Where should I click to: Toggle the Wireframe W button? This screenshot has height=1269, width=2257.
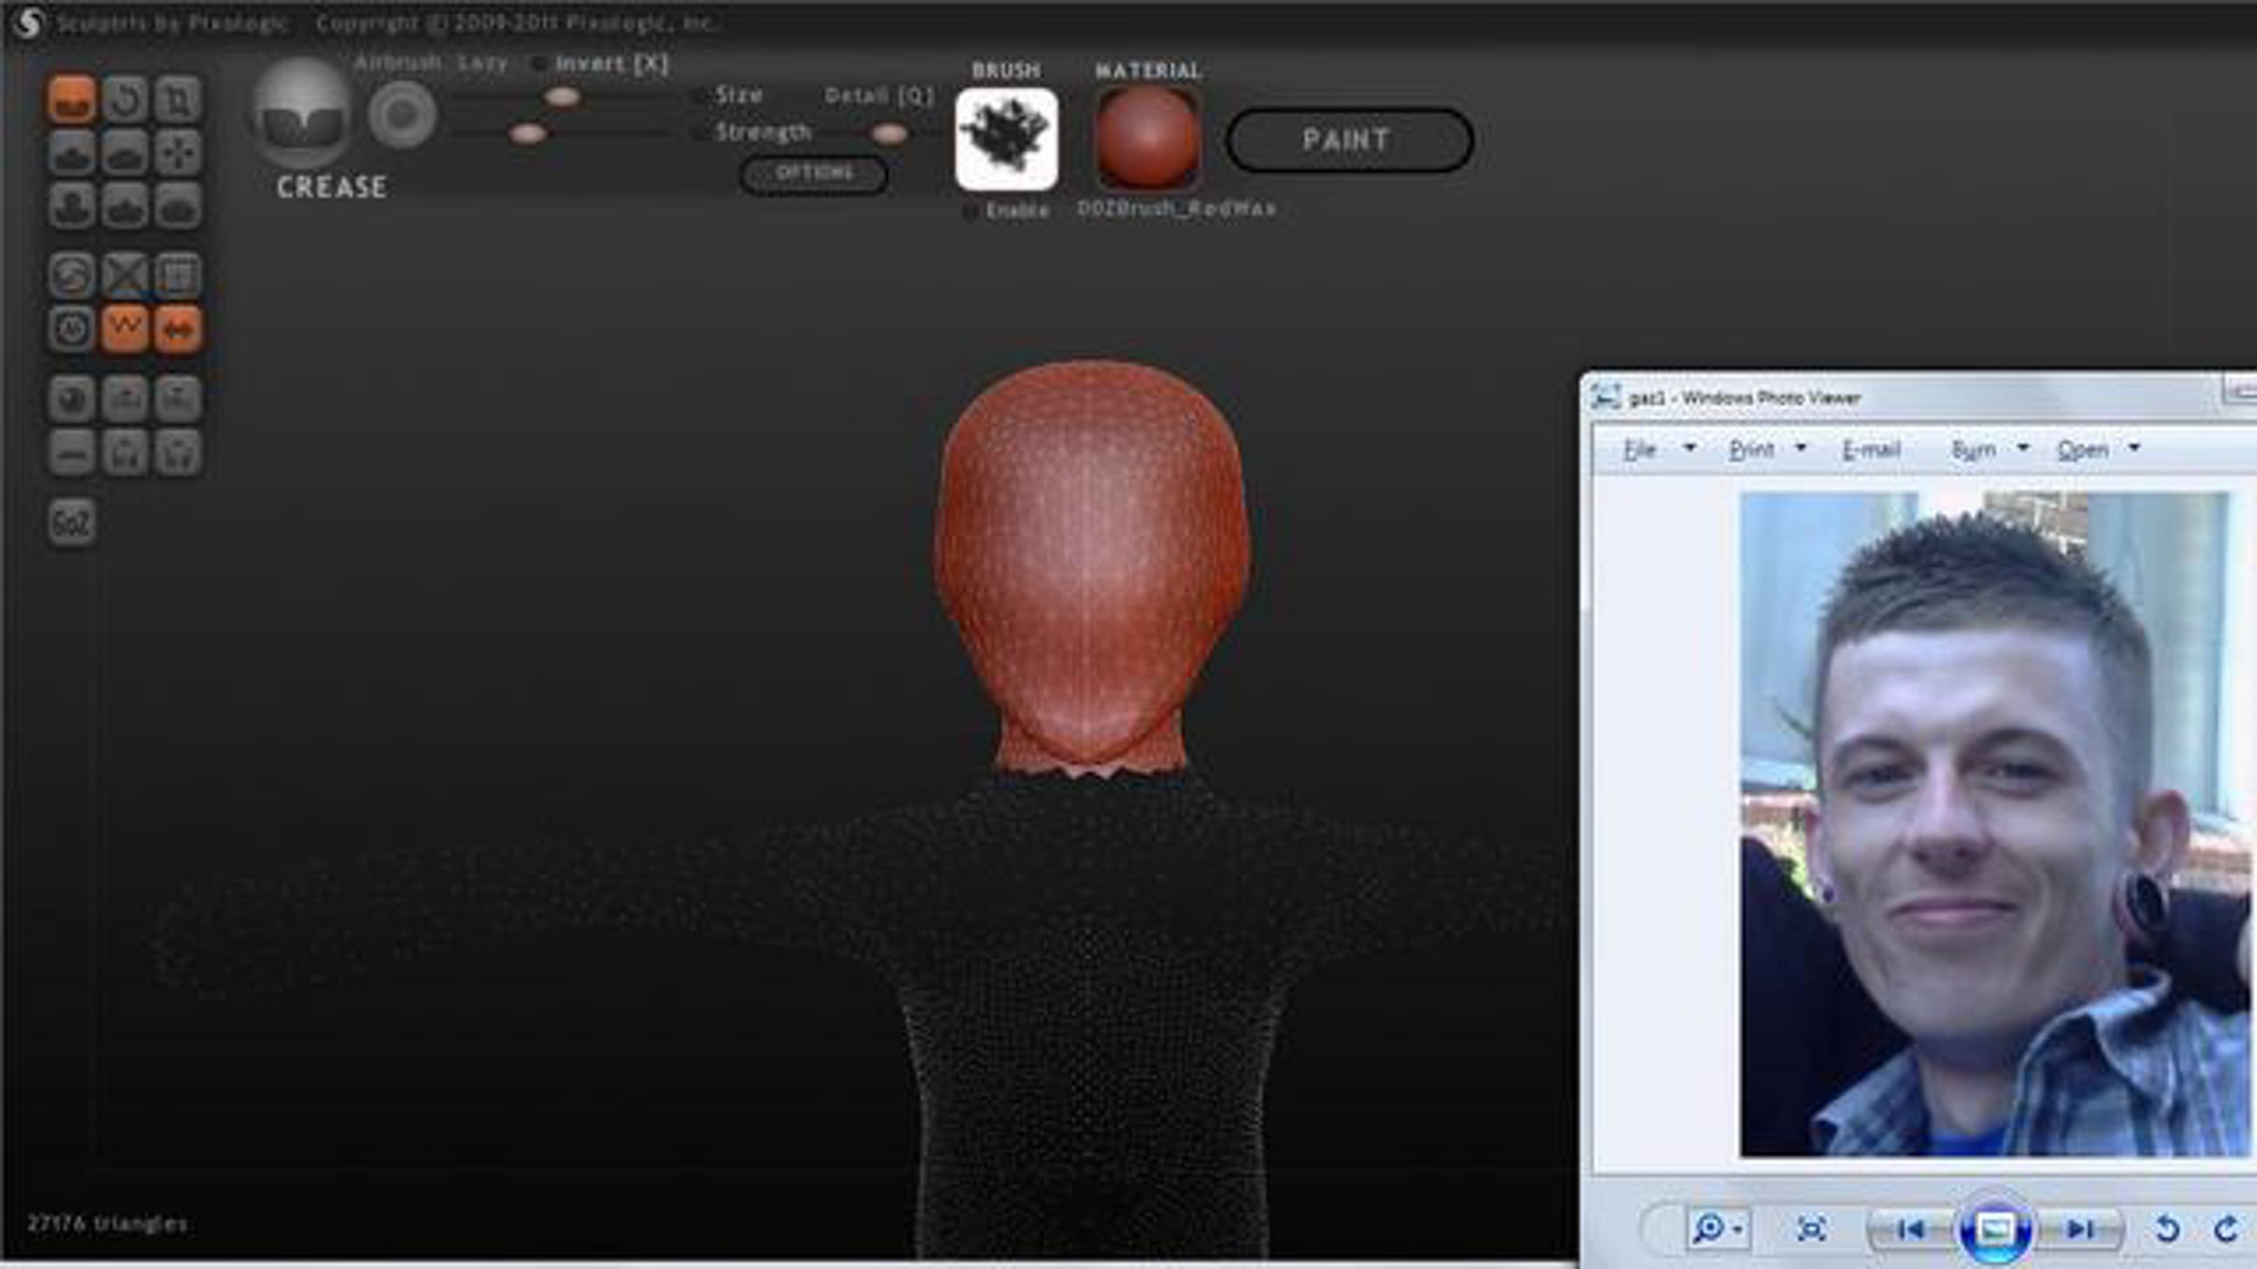click(125, 329)
